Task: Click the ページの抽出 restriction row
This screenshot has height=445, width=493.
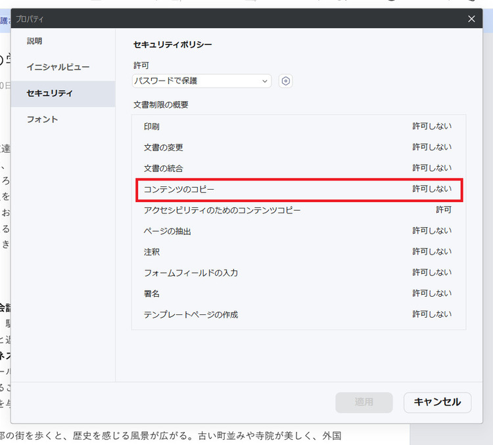Action: 298,231
